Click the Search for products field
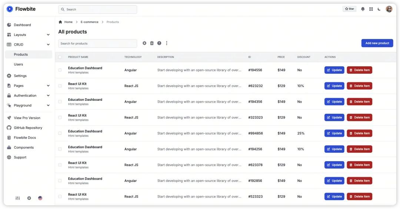This screenshot has height=209, width=400. (x=97, y=44)
